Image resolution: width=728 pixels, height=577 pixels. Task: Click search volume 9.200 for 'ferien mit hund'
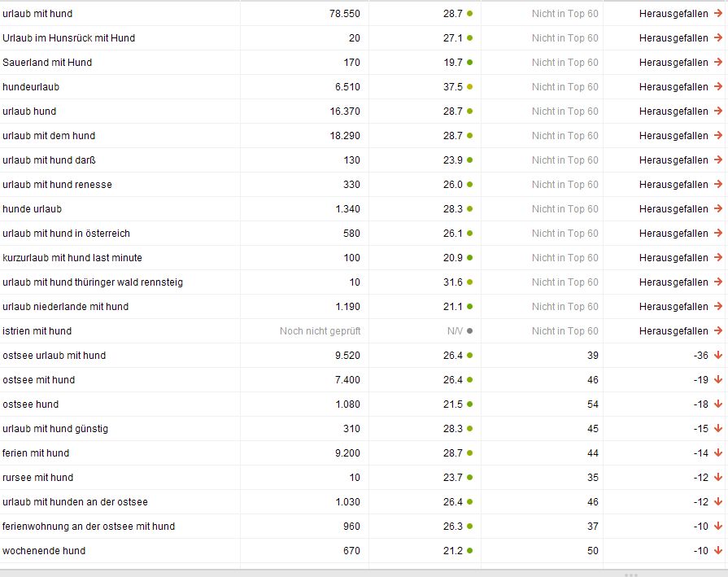coord(347,453)
